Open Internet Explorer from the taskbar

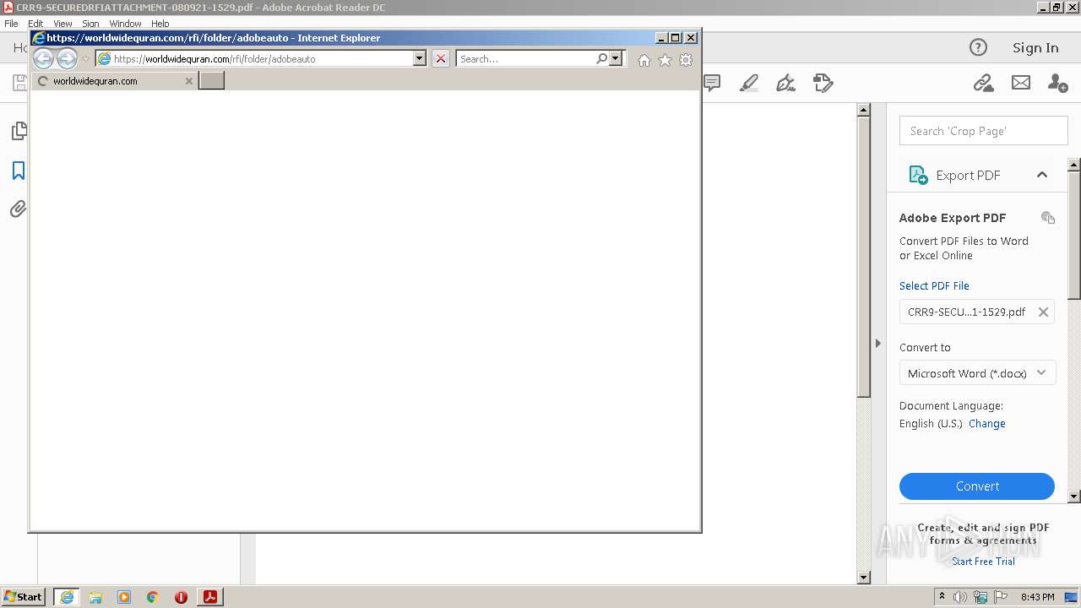67,597
